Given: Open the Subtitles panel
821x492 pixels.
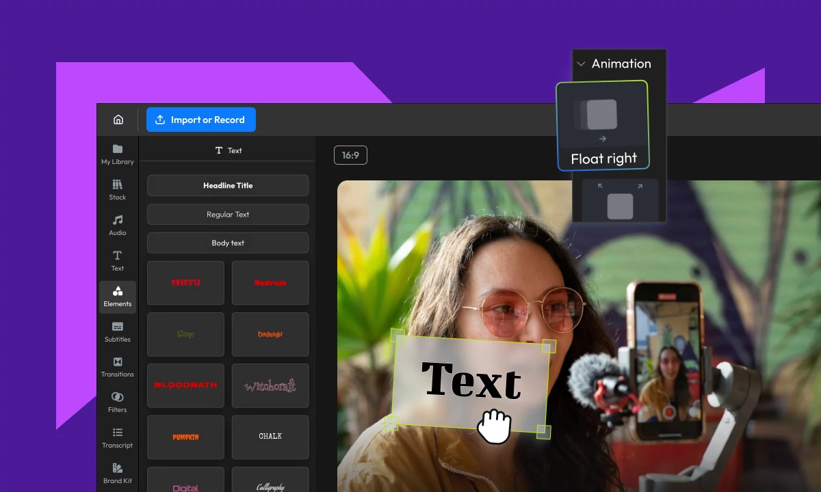Looking at the screenshot, I should tap(117, 332).
